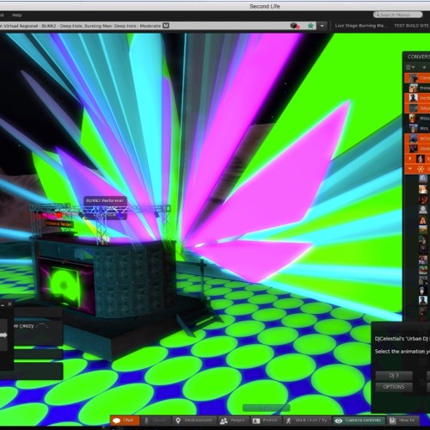Click the group snowflake icon in conversations

coord(421,169)
